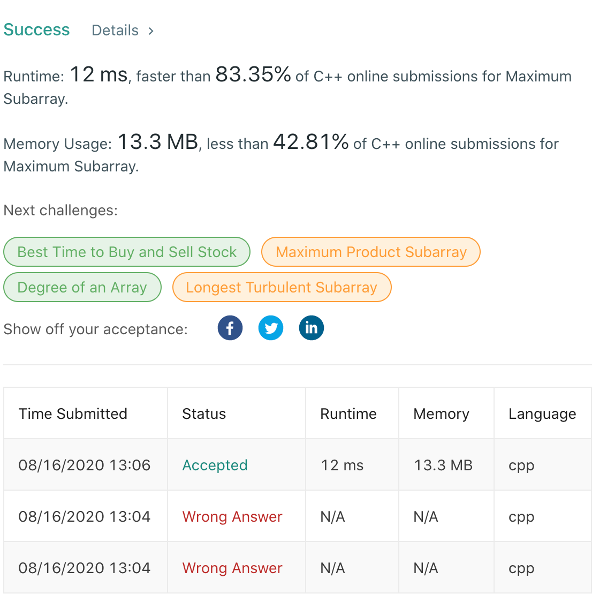The image size is (607, 601).
Task: Open Maximum Product Subarray challenge
Action: click(x=370, y=251)
